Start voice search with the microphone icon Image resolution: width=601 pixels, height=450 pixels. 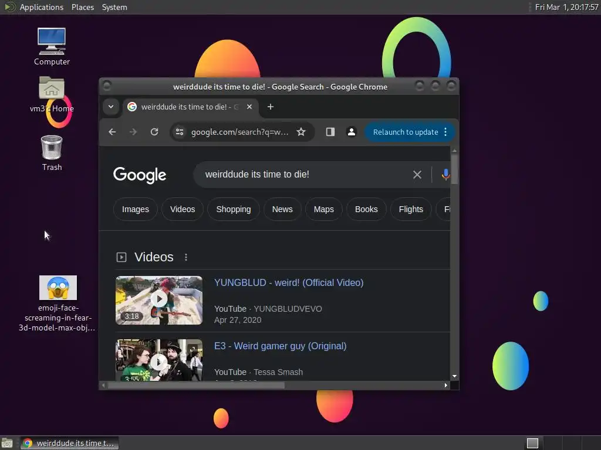point(445,175)
